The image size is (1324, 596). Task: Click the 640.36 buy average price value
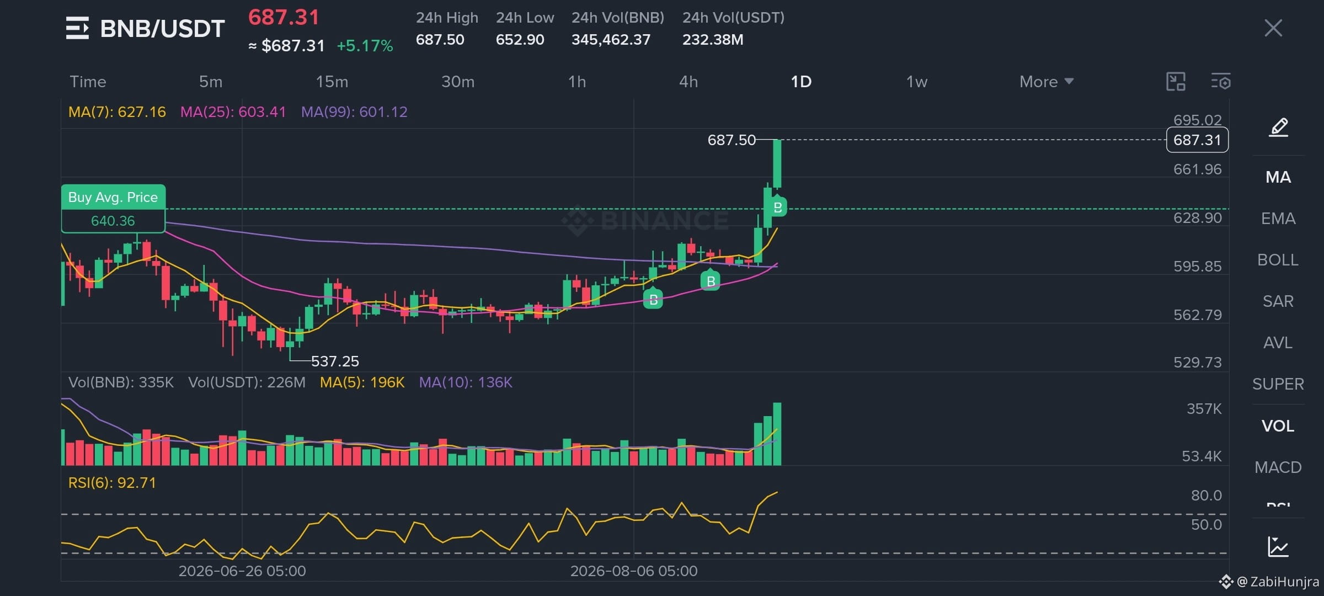[x=113, y=221]
